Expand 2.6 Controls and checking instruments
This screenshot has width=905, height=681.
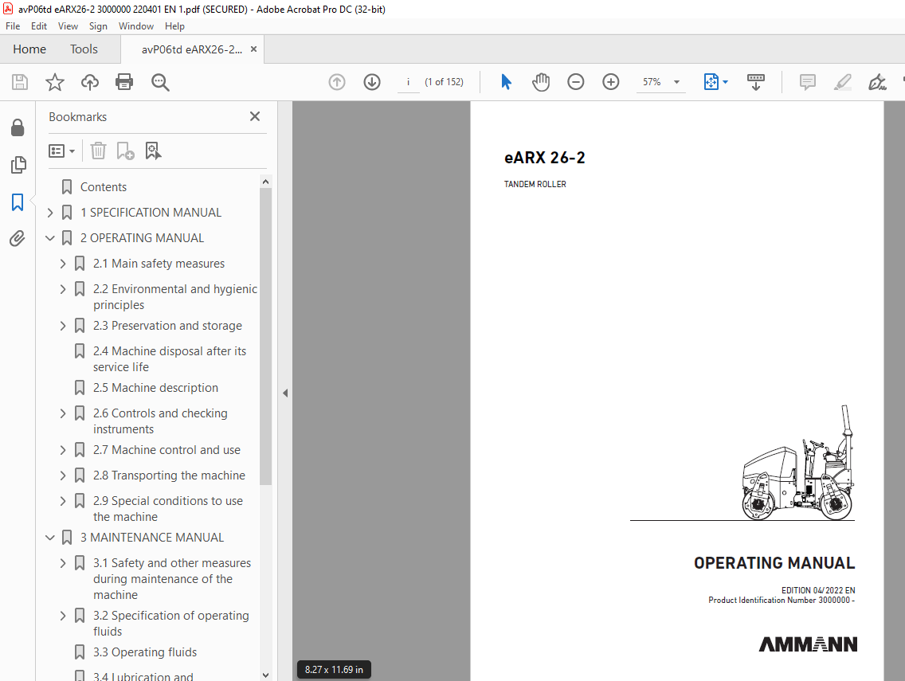(63, 413)
